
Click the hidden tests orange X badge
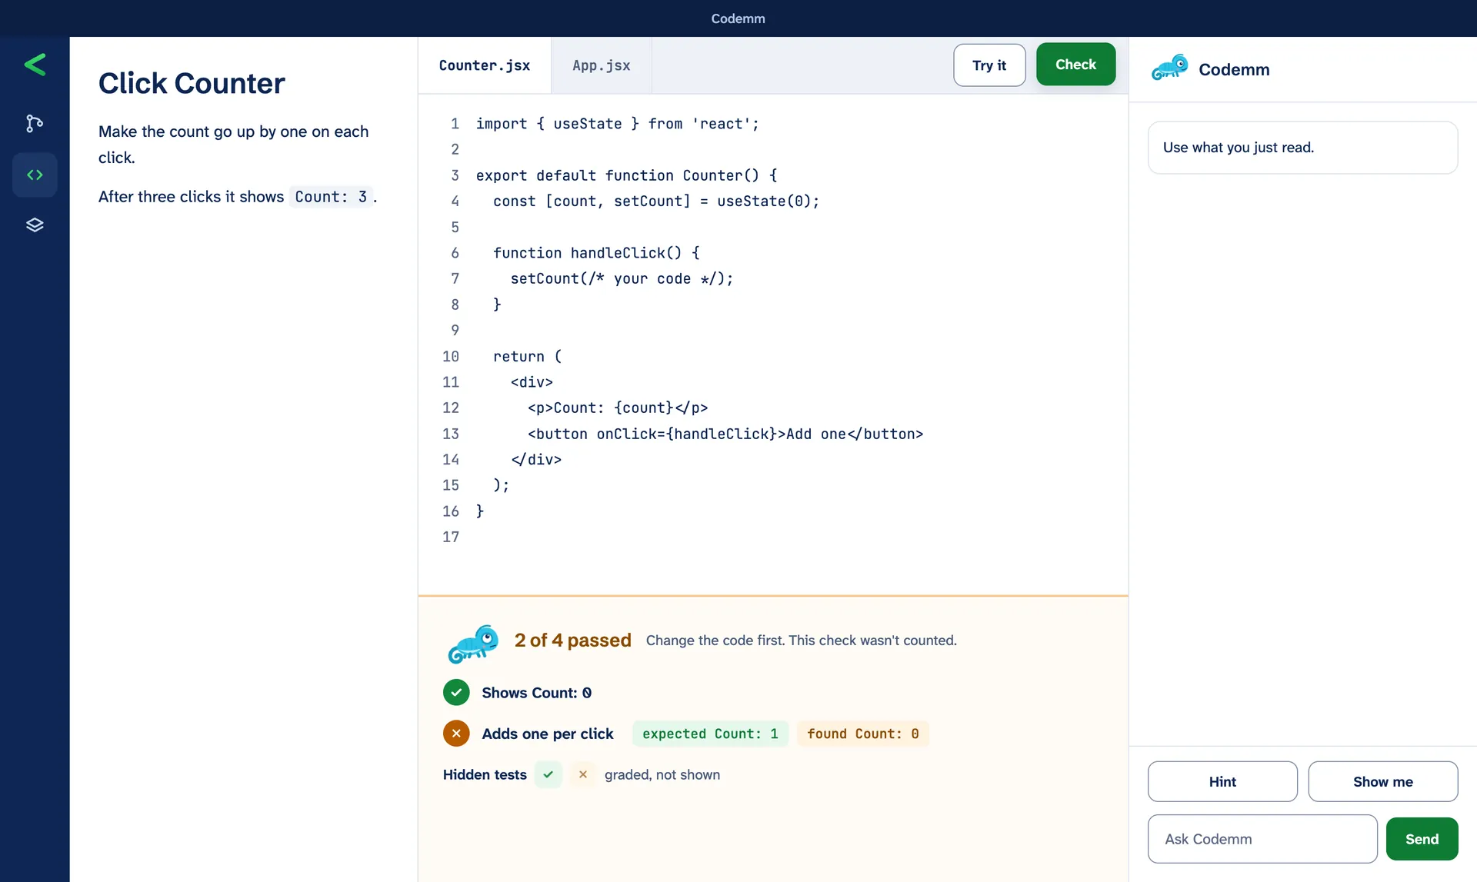click(583, 774)
